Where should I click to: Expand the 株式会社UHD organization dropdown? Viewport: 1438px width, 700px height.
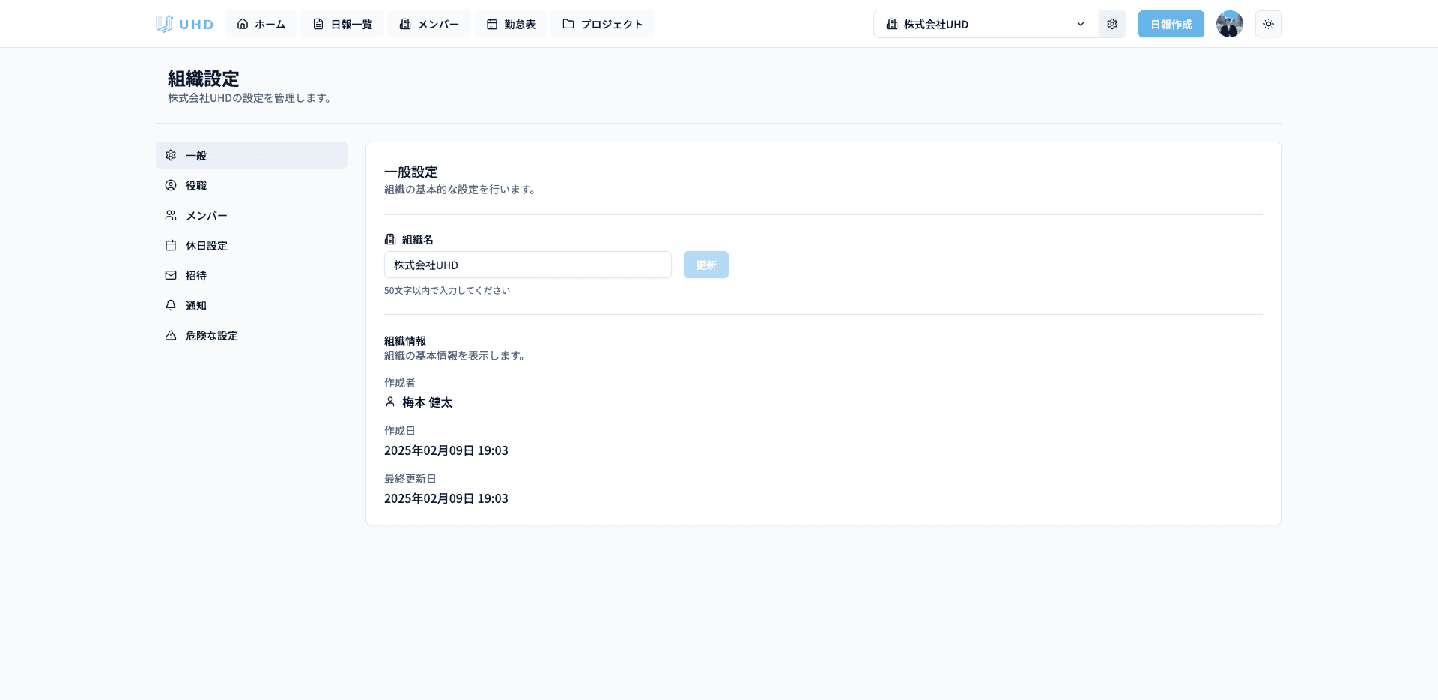tap(986, 24)
